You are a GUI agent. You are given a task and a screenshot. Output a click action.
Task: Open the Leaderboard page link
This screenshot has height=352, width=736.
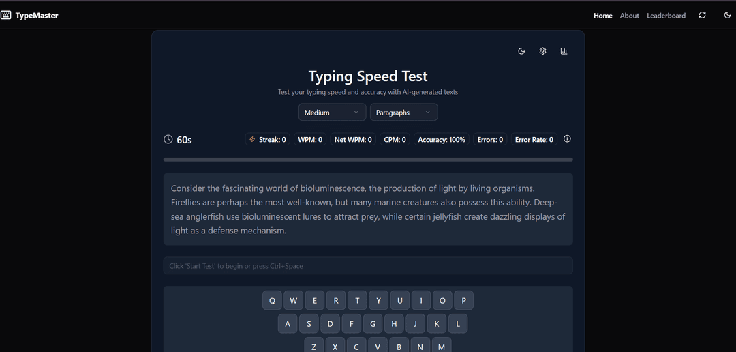point(666,16)
